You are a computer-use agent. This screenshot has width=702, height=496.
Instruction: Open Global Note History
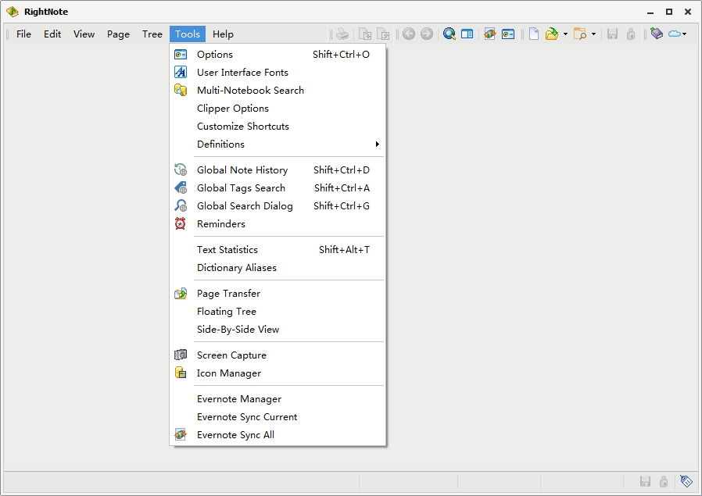pos(278,170)
